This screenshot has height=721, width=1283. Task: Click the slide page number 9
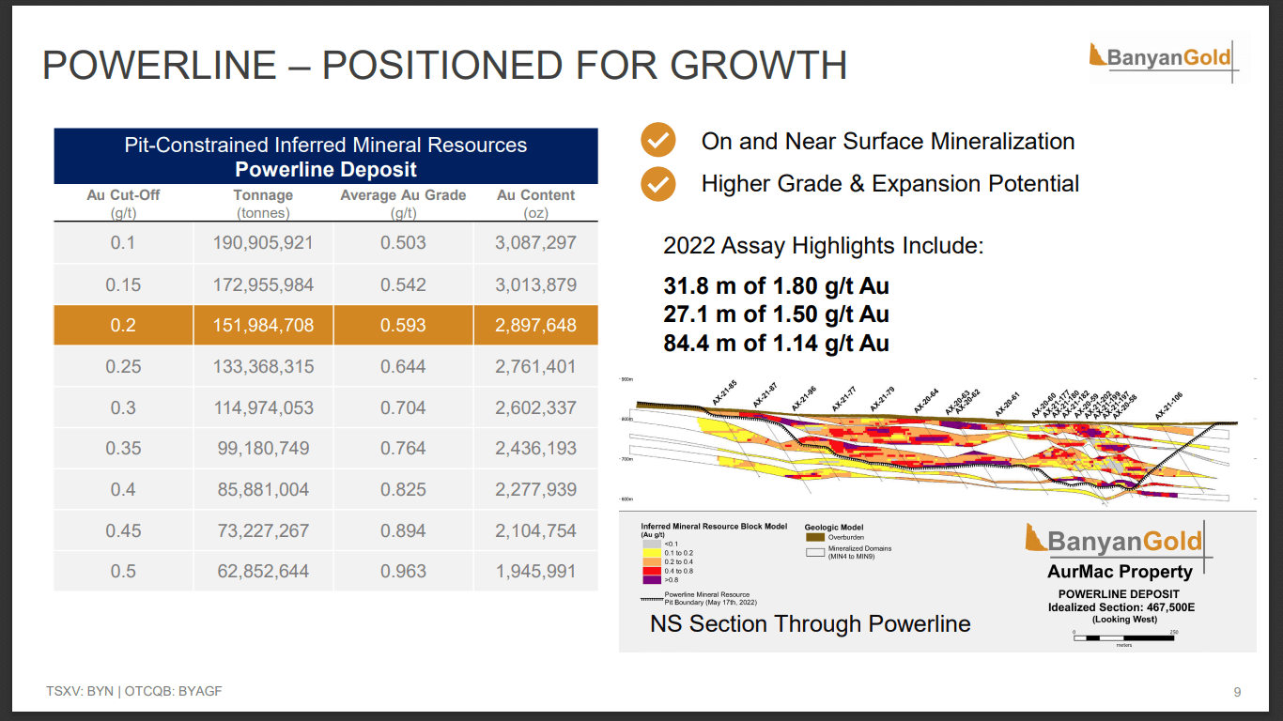point(1237,692)
